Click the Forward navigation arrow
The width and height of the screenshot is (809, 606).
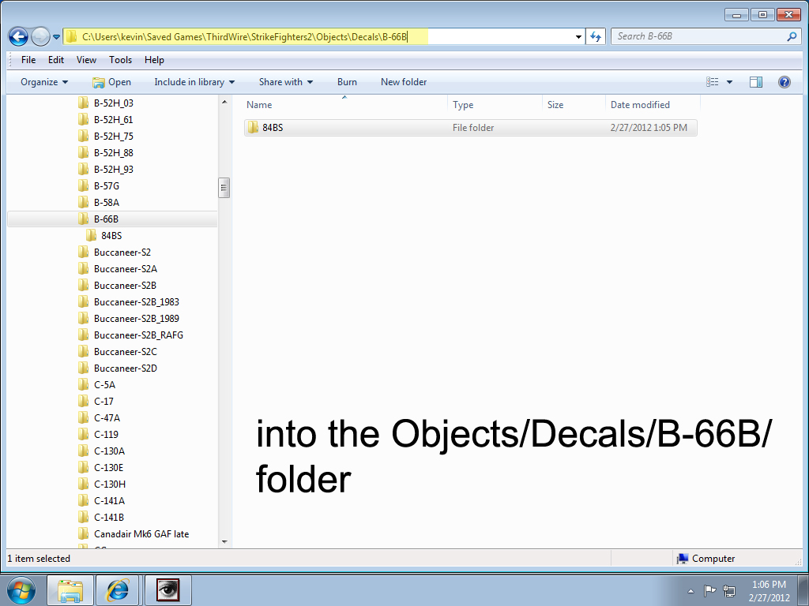(40, 36)
